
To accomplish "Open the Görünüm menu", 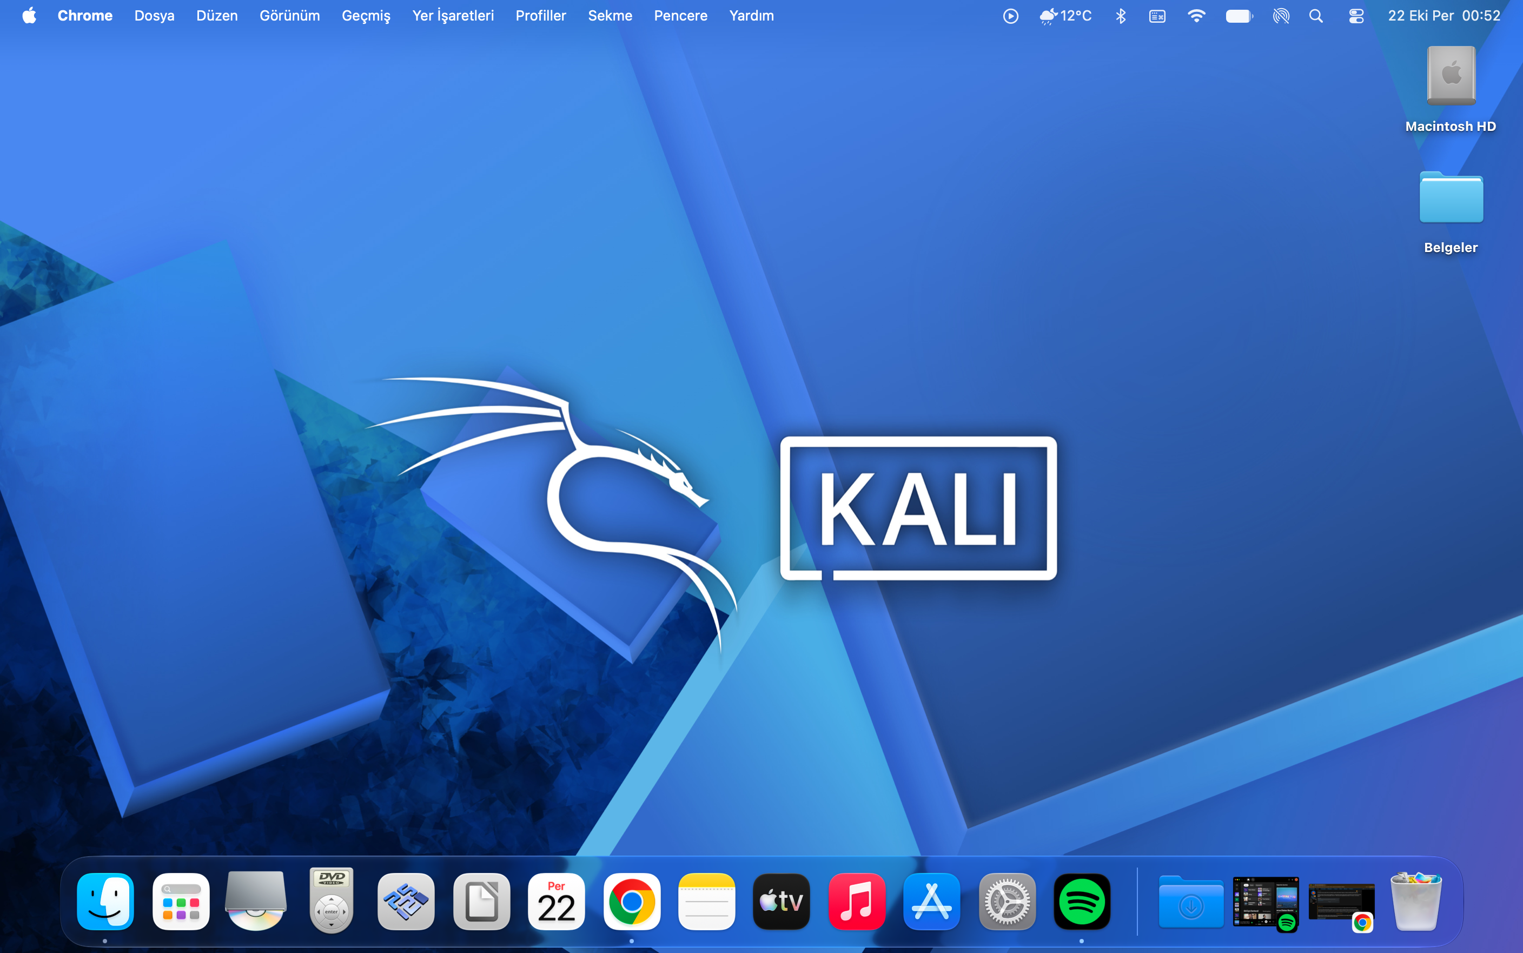I will pos(290,15).
